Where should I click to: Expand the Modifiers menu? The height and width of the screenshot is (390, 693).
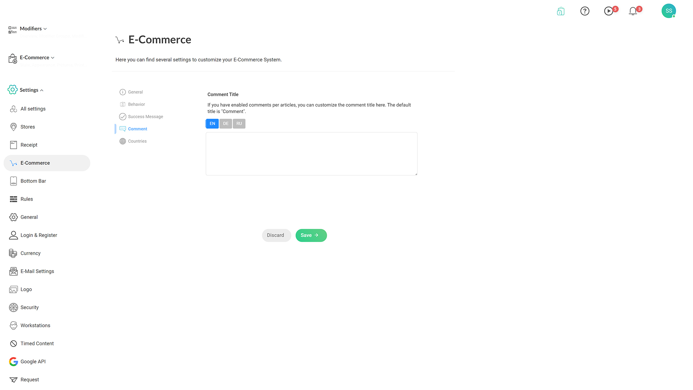pyautogui.click(x=33, y=29)
